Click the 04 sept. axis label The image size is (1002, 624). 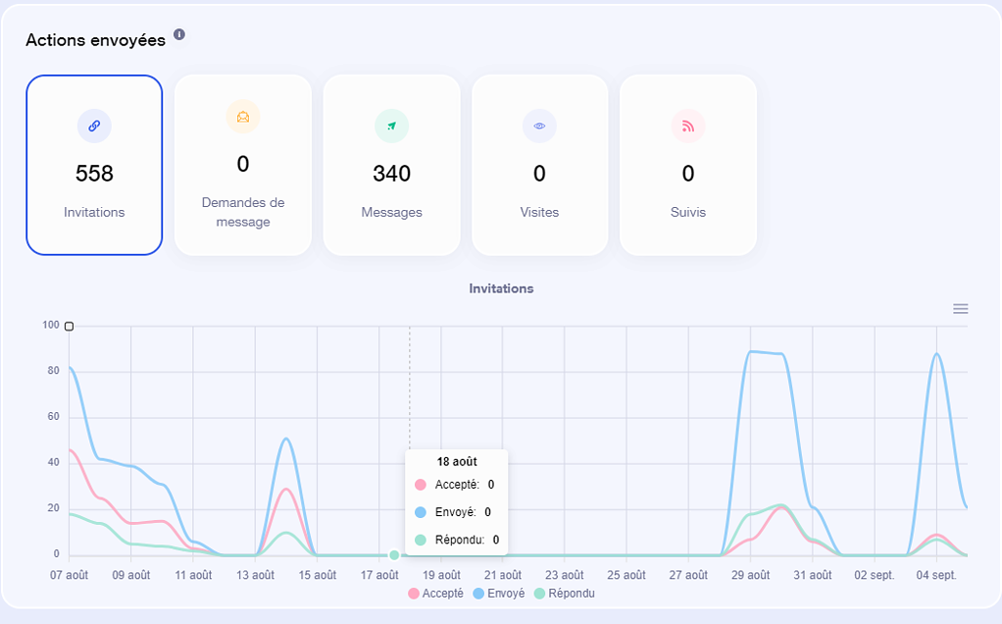[936, 575]
